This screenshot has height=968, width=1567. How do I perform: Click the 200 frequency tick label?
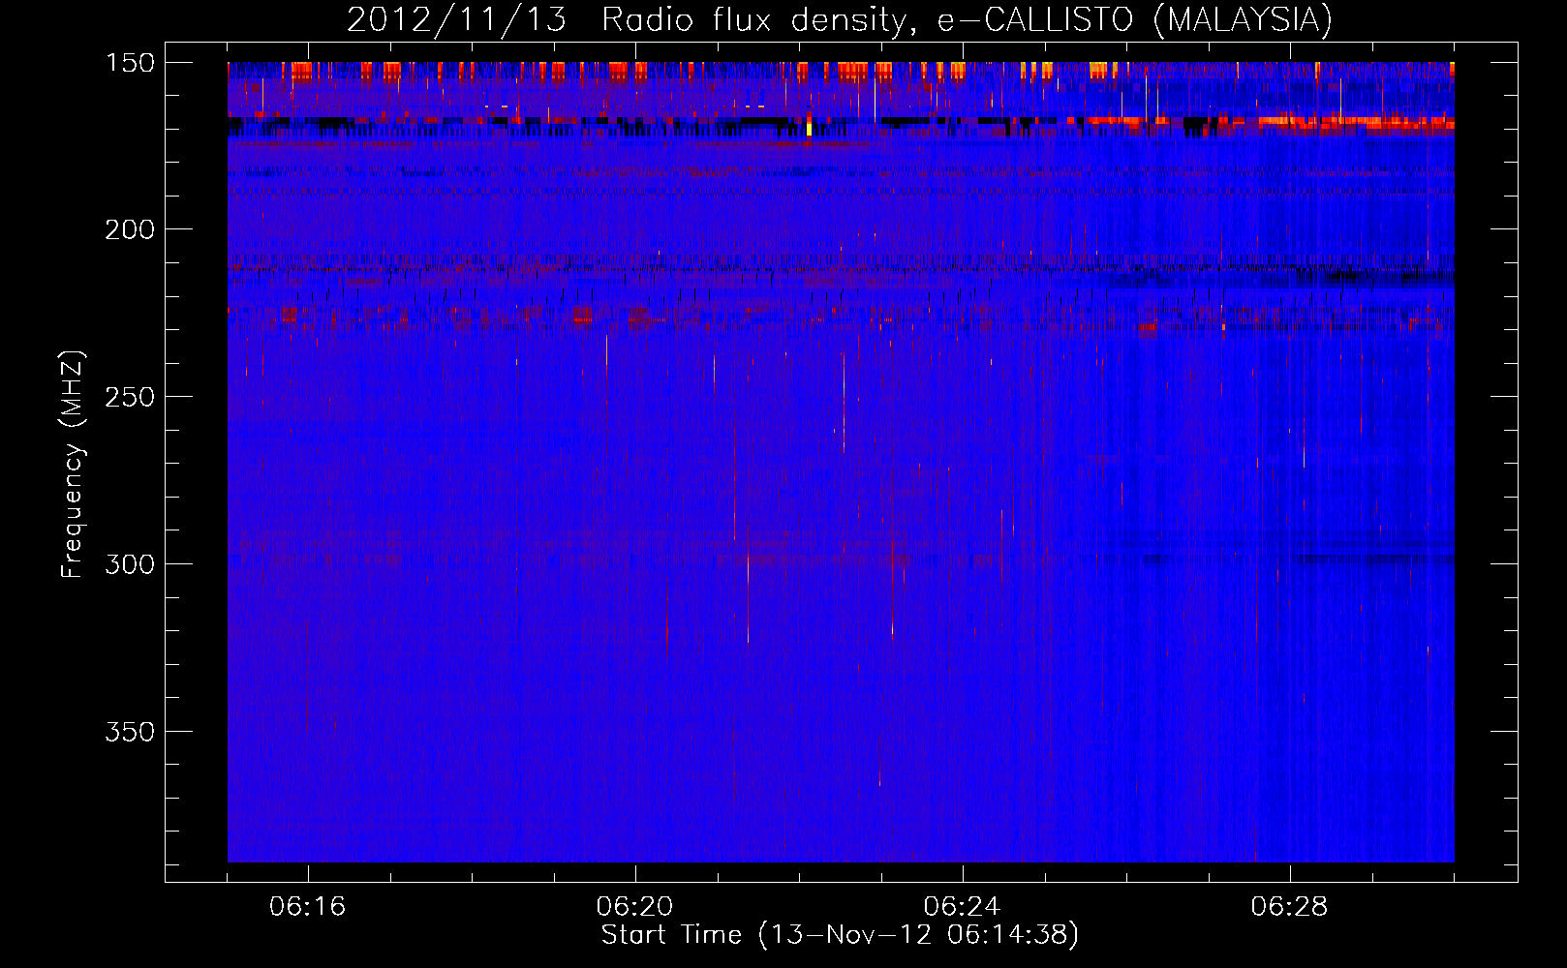(130, 229)
